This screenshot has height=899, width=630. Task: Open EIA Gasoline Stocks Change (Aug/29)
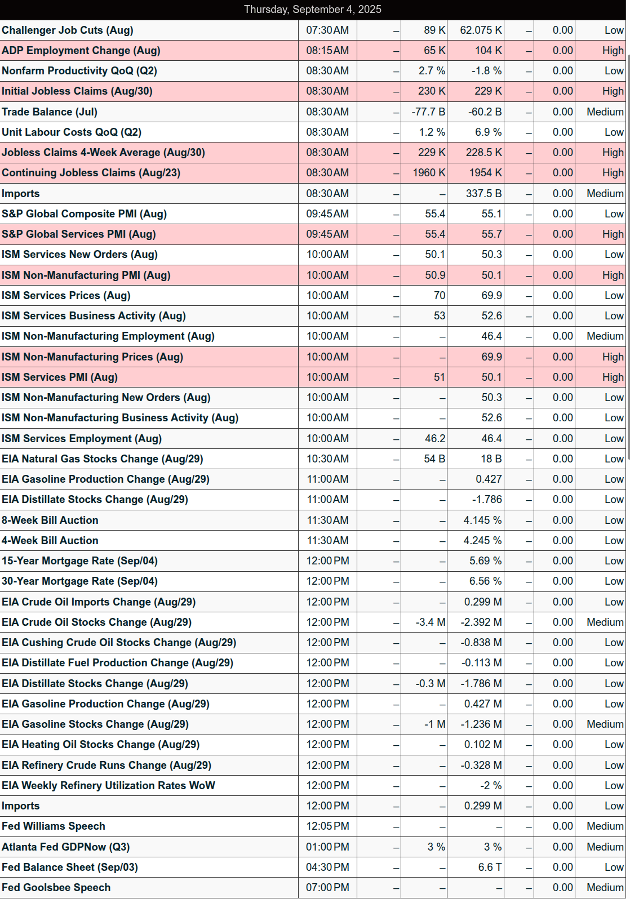click(95, 724)
